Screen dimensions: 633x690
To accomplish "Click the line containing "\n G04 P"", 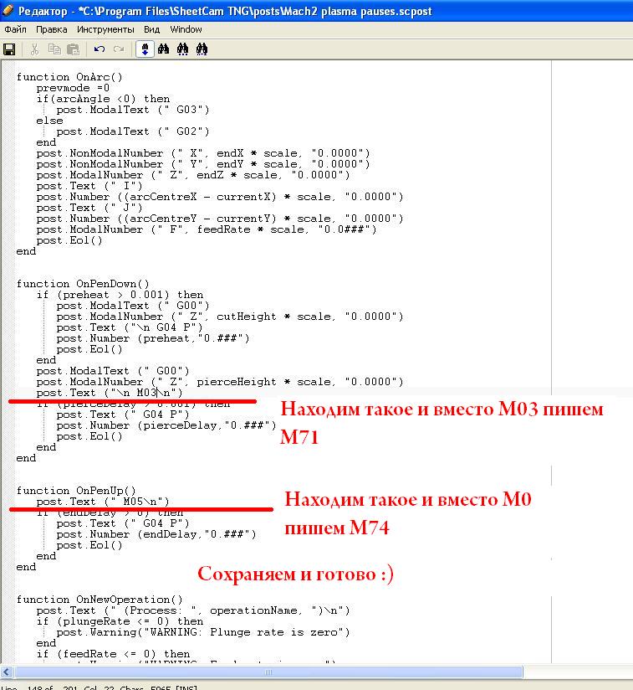I will pos(130,327).
